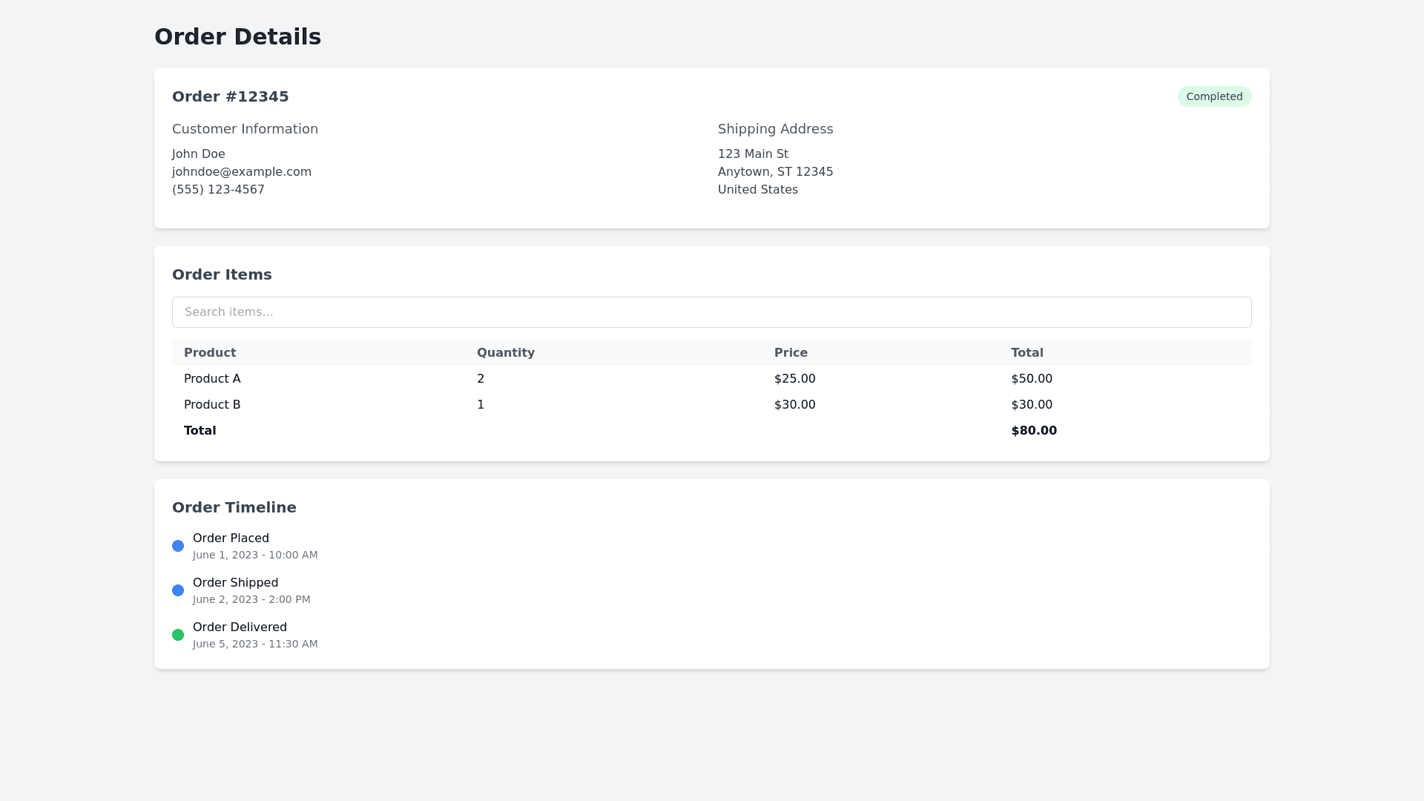Click the Customer Information heading
Viewport: 1424px width, 801px height.
[x=245, y=129]
